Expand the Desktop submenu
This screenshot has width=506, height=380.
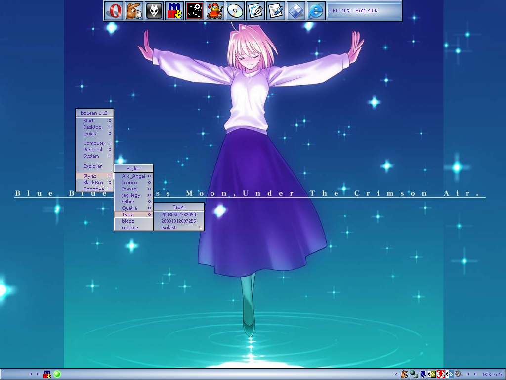(x=94, y=127)
